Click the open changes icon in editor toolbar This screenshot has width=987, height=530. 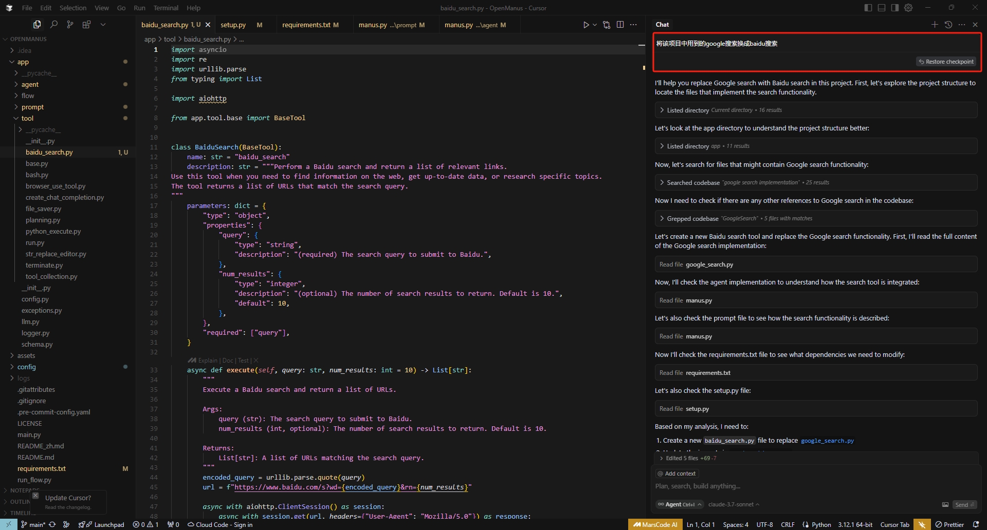click(607, 25)
